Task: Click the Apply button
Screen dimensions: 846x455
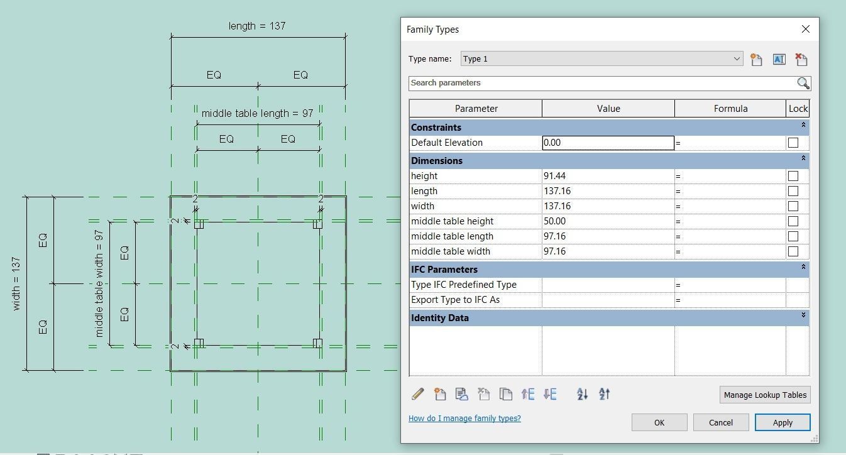Action: coord(783,422)
